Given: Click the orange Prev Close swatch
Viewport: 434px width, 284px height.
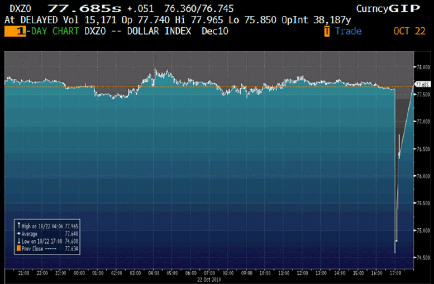Looking at the screenshot, I should [18, 247].
